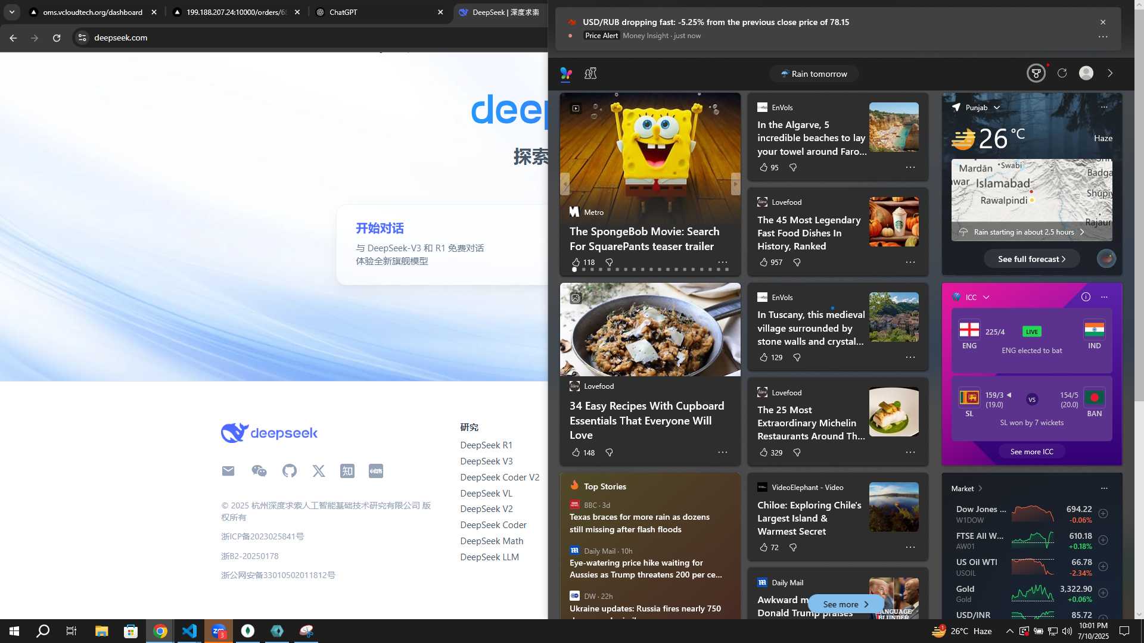Show hidden system tray icons
The height and width of the screenshot is (643, 1144).
1009,631
